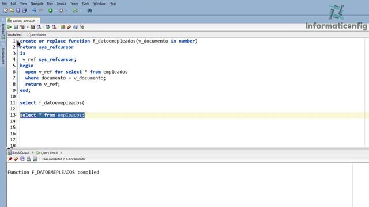This screenshot has width=369, height=207.
Task: Click the Open folder icon
Action: click(x=12, y=10)
